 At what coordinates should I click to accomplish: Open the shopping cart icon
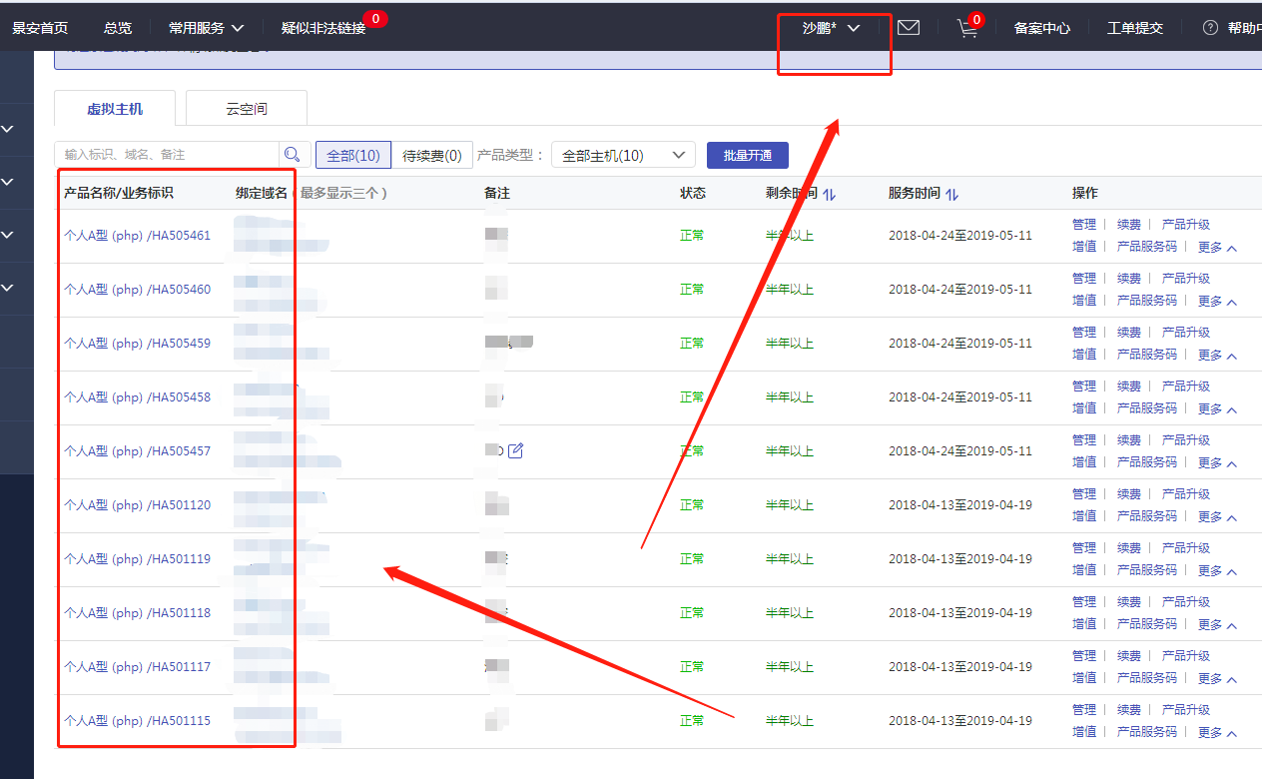967,29
